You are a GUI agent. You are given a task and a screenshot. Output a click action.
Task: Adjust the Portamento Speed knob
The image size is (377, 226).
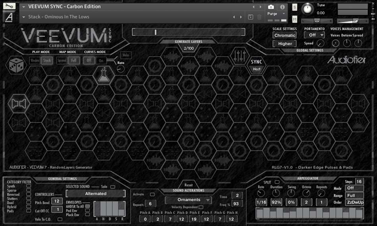(320, 43)
